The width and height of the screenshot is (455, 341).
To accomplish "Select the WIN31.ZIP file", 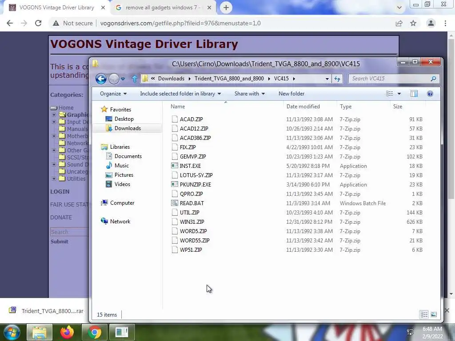I will tap(192, 222).
